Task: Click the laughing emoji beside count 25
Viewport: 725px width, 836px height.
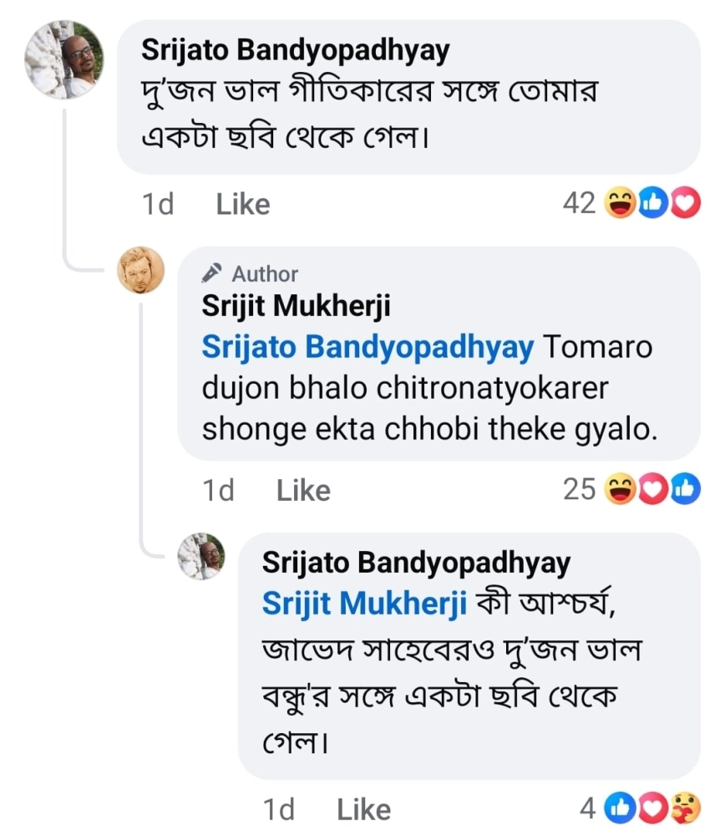Action: [x=621, y=490]
